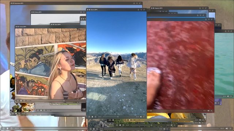Screen dimensions: 234x131
Task: Share the teal water video
Action: [x=231, y=31]
